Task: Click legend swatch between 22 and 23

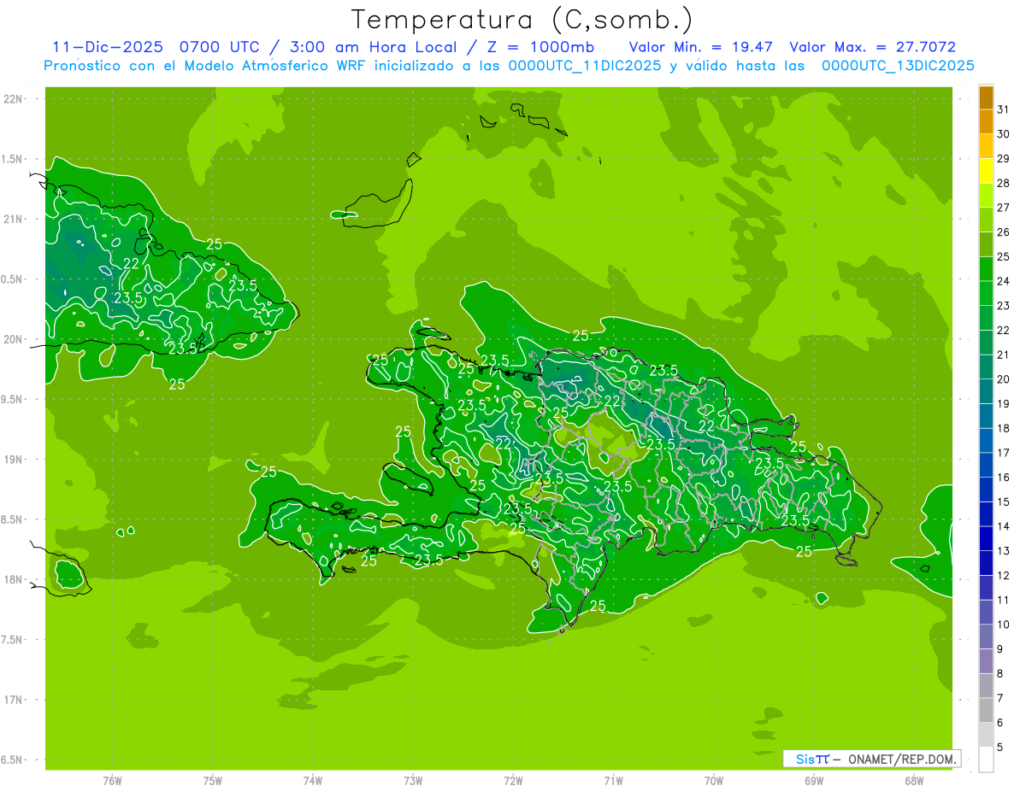Action: [986, 318]
